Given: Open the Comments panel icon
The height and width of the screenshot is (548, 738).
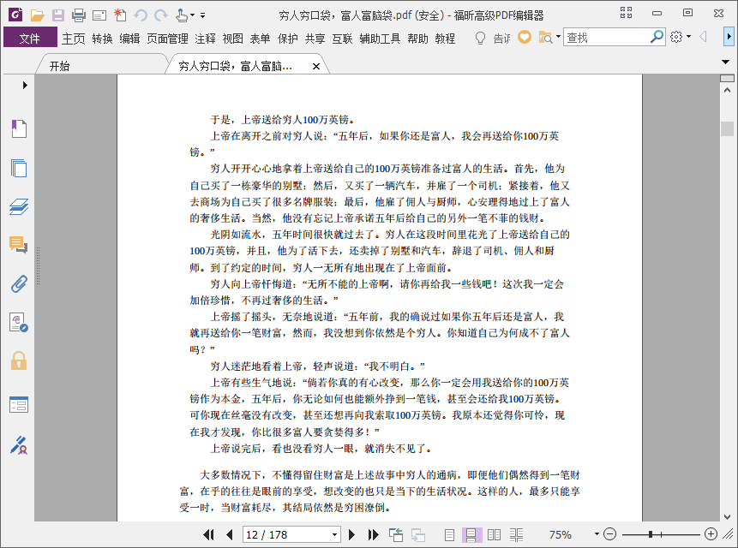Looking at the screenshot, I should (19, 245).
